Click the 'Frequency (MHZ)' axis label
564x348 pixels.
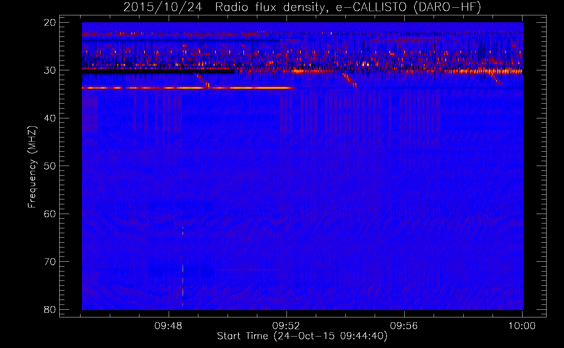32,167
